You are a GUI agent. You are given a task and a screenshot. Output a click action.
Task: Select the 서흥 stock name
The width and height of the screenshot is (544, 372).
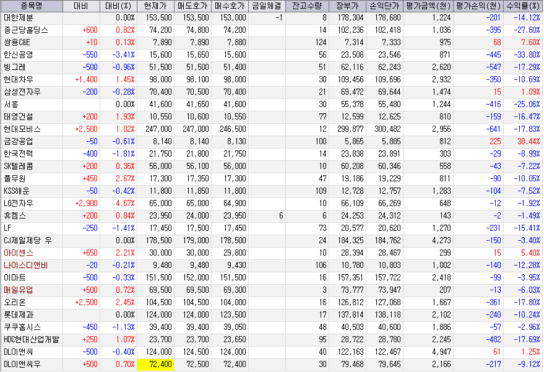(11, 105)
